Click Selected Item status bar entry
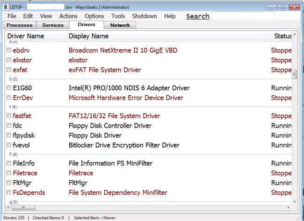The width and height of the screenshot is (304, 221). coord(95,218)
